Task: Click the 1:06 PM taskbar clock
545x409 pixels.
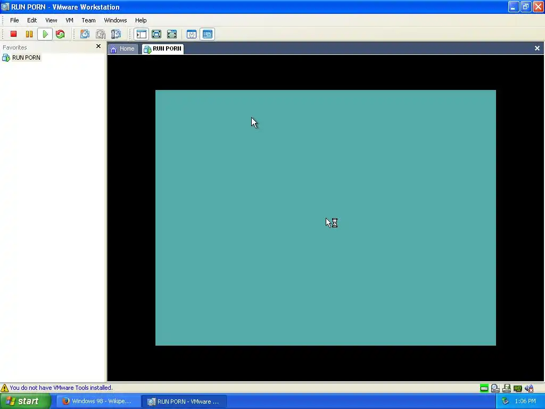Action: click(x=525, y=402)
